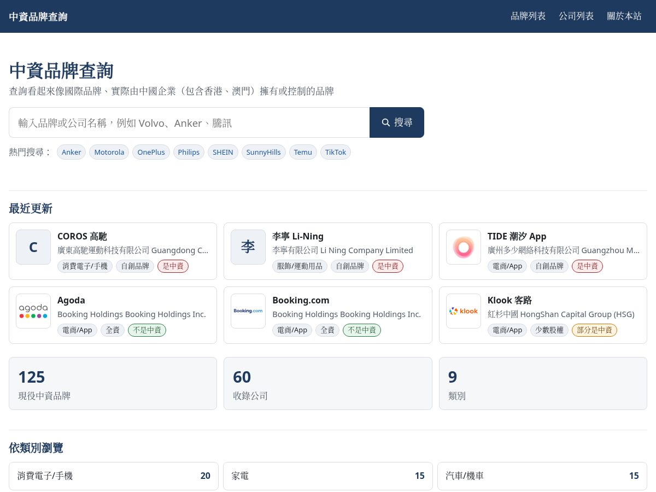This screenshot has height=492, width=656.
Task: Open the TIDE 潮汐 App brand title
Action: point(517,236)
